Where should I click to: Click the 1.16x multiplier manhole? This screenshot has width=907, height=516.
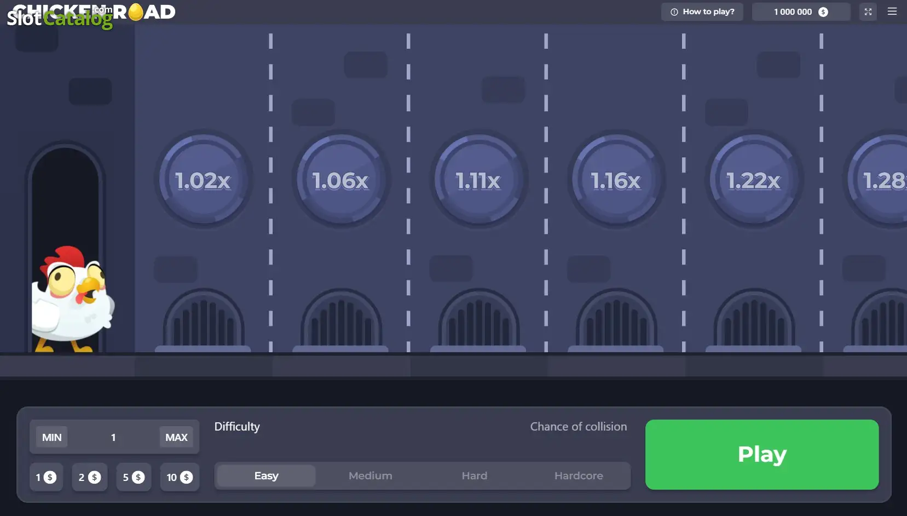pos(616,180)
